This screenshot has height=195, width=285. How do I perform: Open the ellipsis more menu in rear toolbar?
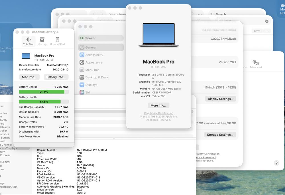click(200, 14)
